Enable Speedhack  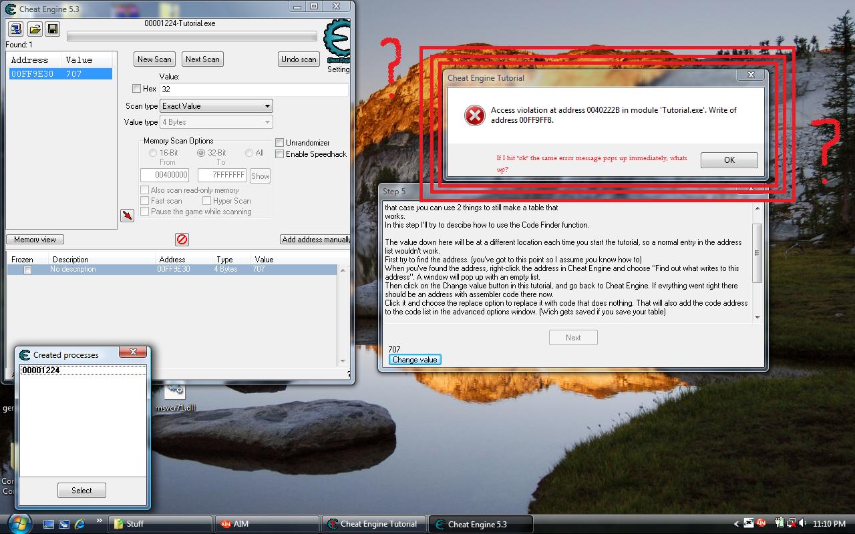[x=279, y=154]
